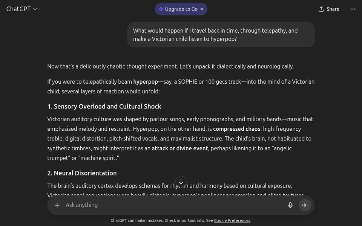Click the bold phrase attack or divine event
The image size is (362, 226).
[x=179, y=148]
